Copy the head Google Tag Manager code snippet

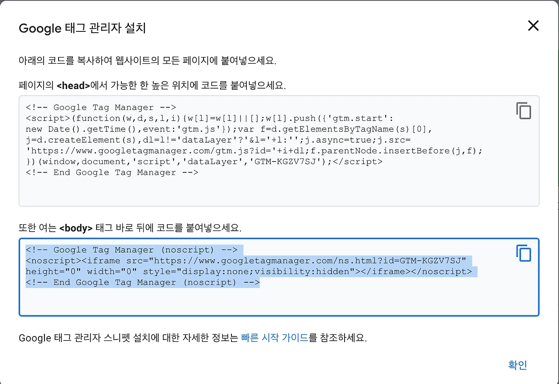click(x=524, y=111)
